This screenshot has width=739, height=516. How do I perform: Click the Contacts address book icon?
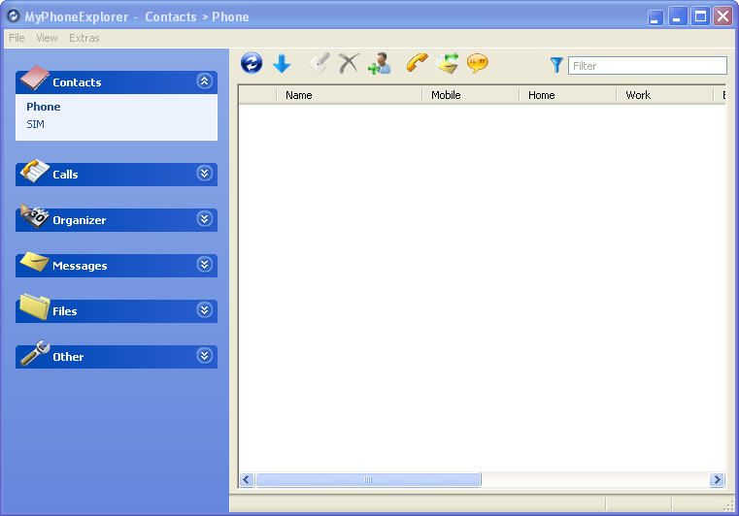coord(34,78)
